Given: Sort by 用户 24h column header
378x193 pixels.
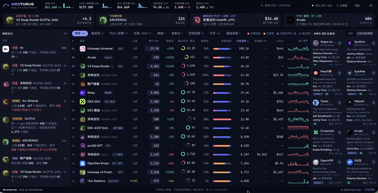Looking at the screenshot, I should click(x=154, y=41).
